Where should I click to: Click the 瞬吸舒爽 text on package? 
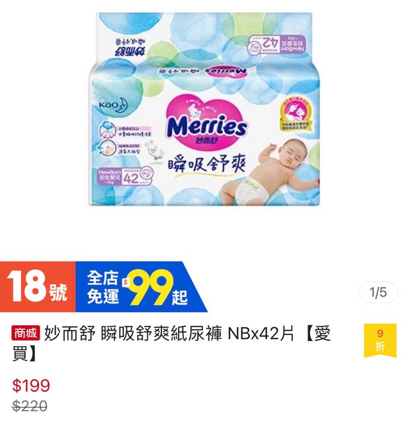point(207,165)
